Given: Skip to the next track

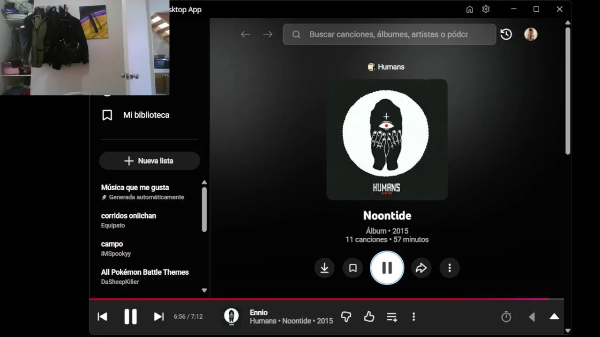Looking at the screenshot, I should (x=159, y=317).
